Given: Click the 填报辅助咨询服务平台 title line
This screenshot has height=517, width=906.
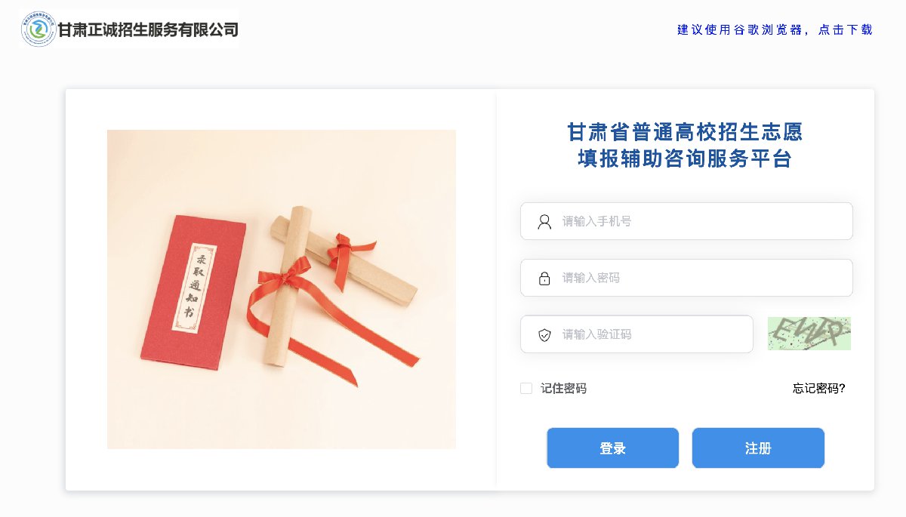Looking at the screenshot, I should click(685, 159).
